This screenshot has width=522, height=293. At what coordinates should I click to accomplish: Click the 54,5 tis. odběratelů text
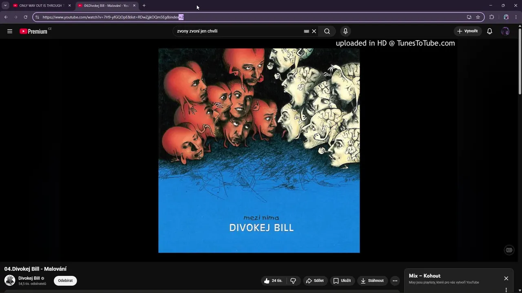pos(32,284)
